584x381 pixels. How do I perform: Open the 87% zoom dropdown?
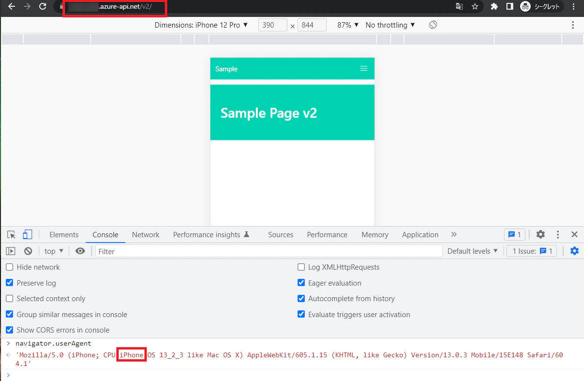[x=348, y=25]
